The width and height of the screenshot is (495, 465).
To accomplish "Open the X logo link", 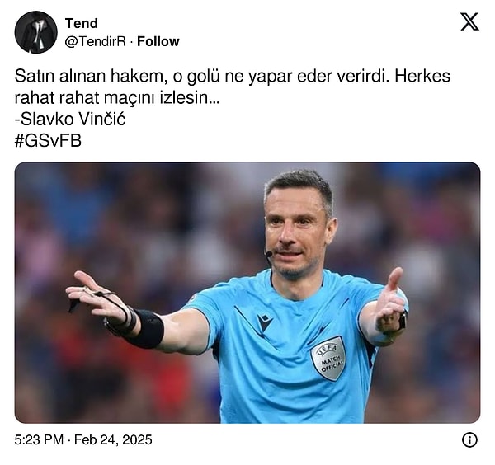I will [x=469, y=21].
